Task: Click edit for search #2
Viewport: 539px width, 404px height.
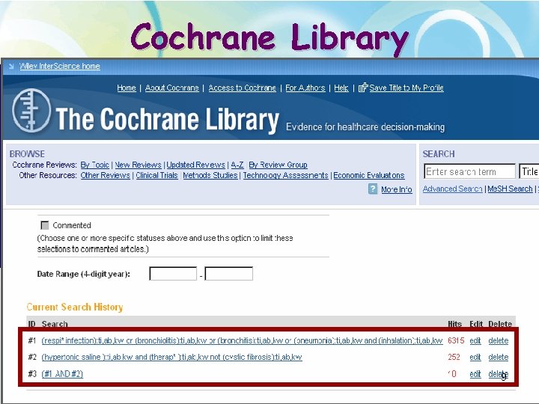Action: [x=475, y=357]
